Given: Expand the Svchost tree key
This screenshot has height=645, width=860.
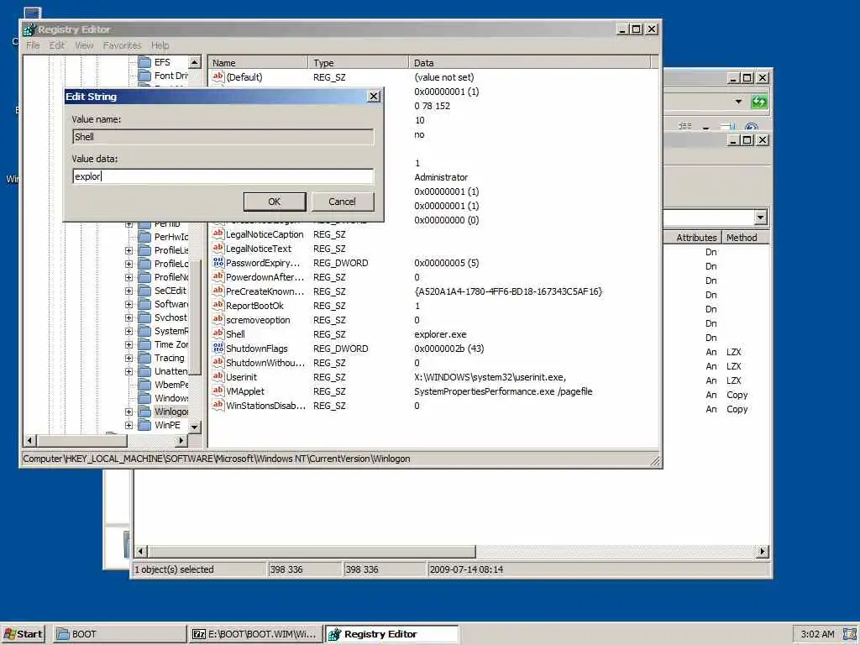Looking at the screenshot, I should (128, 317).
